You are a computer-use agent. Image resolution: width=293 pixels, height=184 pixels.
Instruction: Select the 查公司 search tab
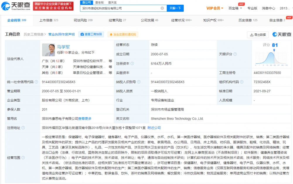pos(86,2)
